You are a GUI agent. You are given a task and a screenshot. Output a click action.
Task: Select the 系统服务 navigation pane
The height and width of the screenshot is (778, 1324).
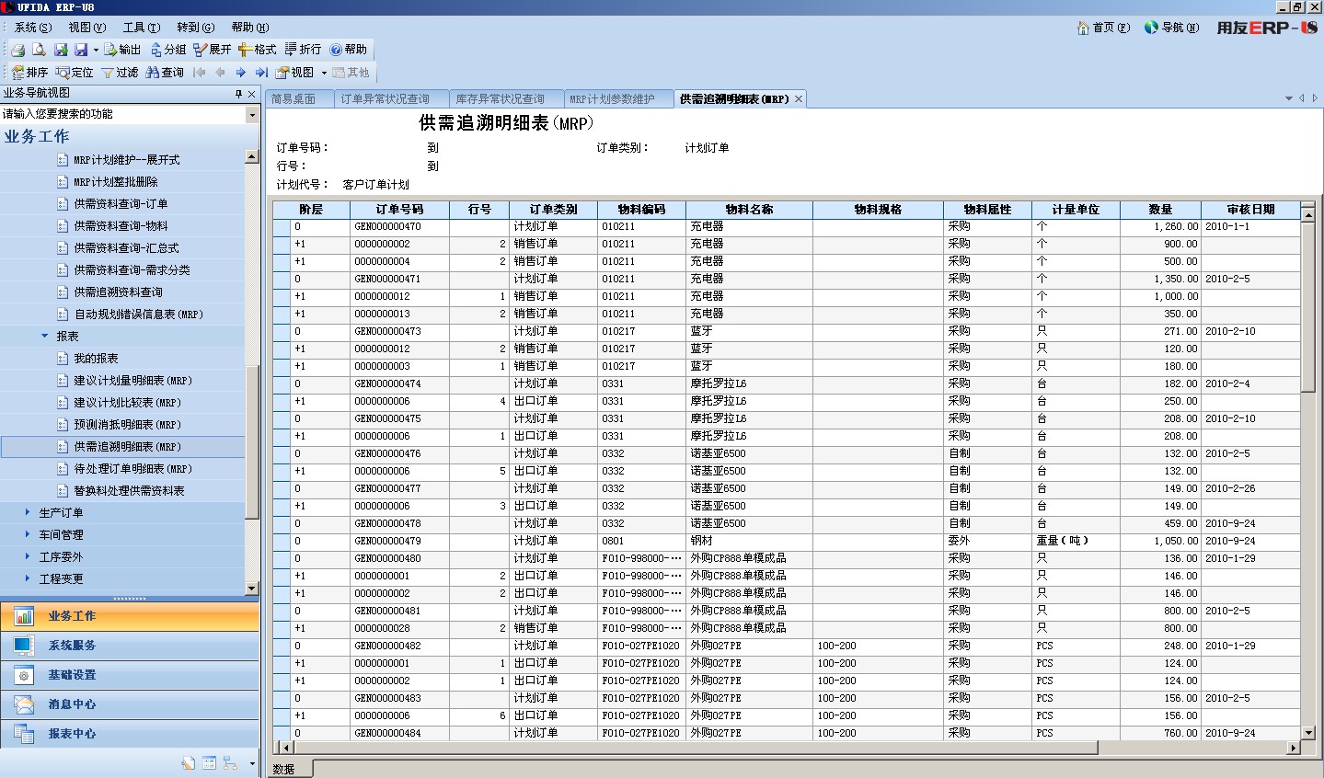click(129, 646)
